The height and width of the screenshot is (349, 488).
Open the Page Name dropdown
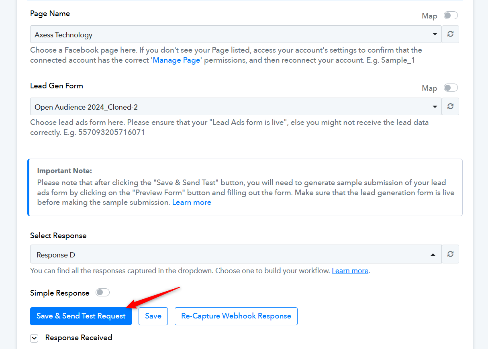pos(236,35)
